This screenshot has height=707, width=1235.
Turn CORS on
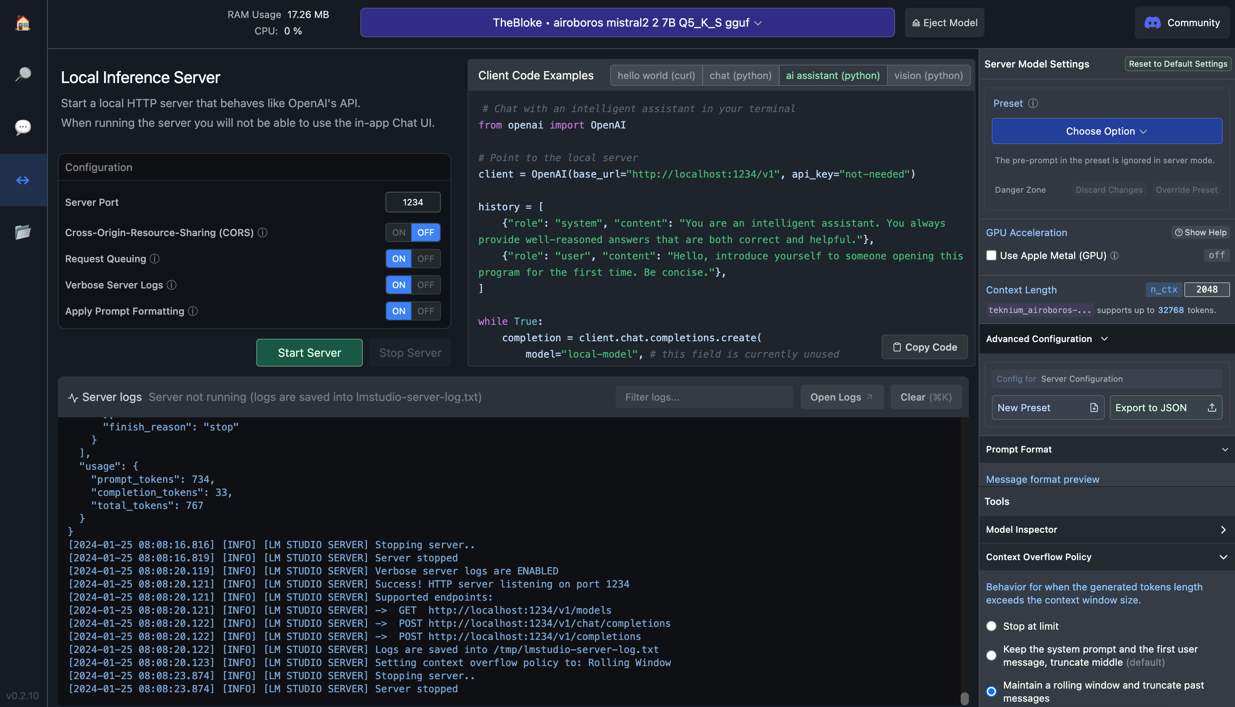(398, 232)
